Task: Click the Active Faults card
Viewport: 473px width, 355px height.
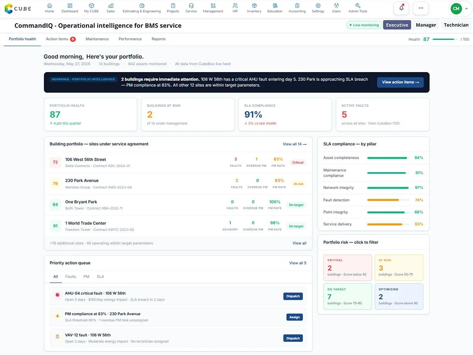Action: pos(382,115)
